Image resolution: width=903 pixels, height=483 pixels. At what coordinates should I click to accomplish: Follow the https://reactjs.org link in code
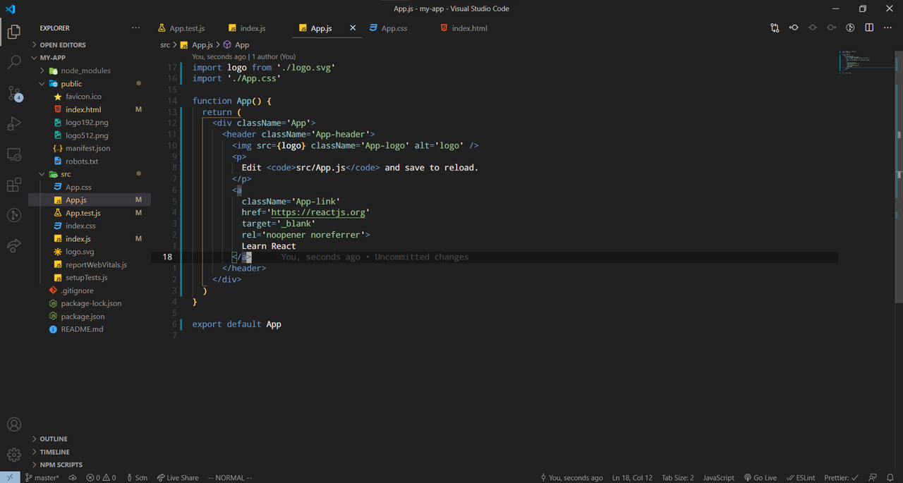pos(317,212)
